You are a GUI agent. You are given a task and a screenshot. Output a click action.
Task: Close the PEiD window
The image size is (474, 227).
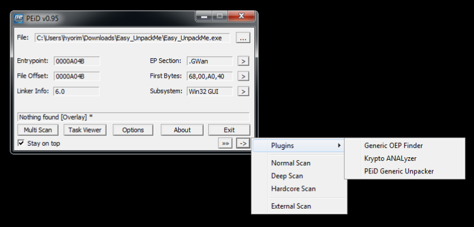241,16
